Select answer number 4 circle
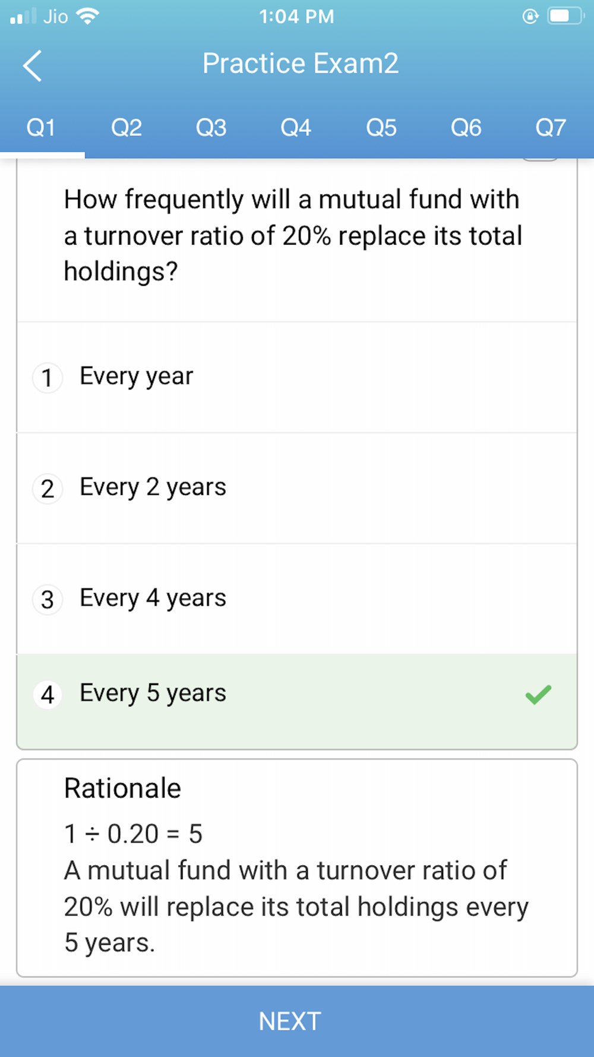 click(x=48, y=694)
